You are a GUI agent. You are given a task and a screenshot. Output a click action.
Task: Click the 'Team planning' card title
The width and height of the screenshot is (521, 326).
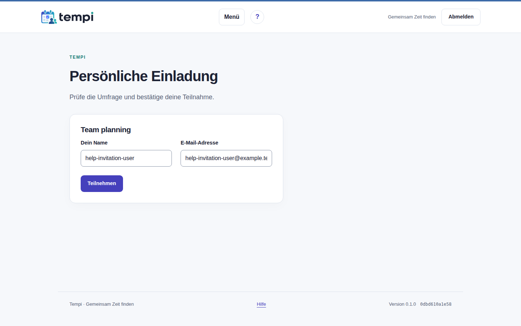[x=106, y=130]
